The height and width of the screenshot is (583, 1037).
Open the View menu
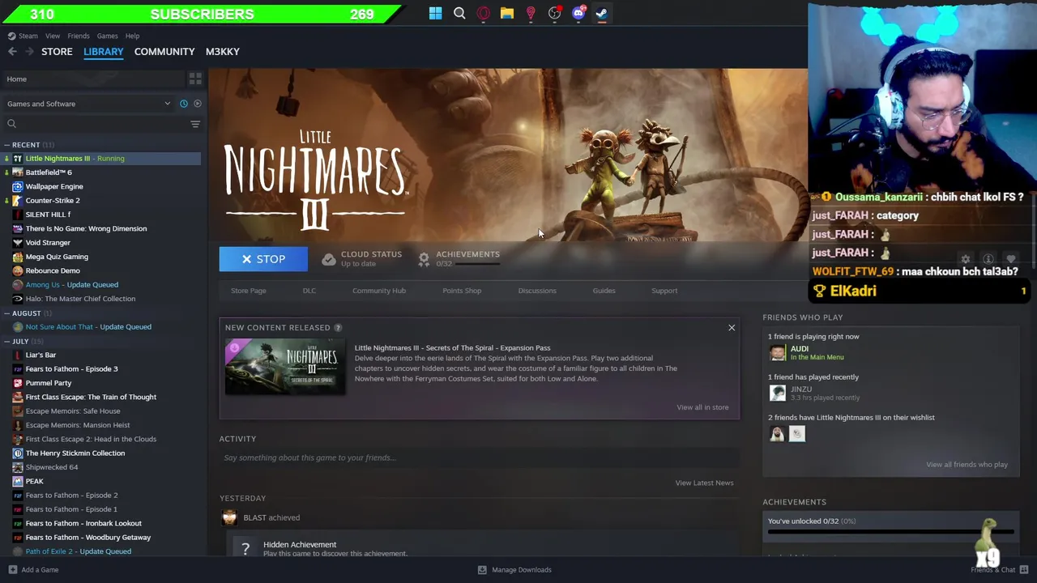(x=53, y=36)
